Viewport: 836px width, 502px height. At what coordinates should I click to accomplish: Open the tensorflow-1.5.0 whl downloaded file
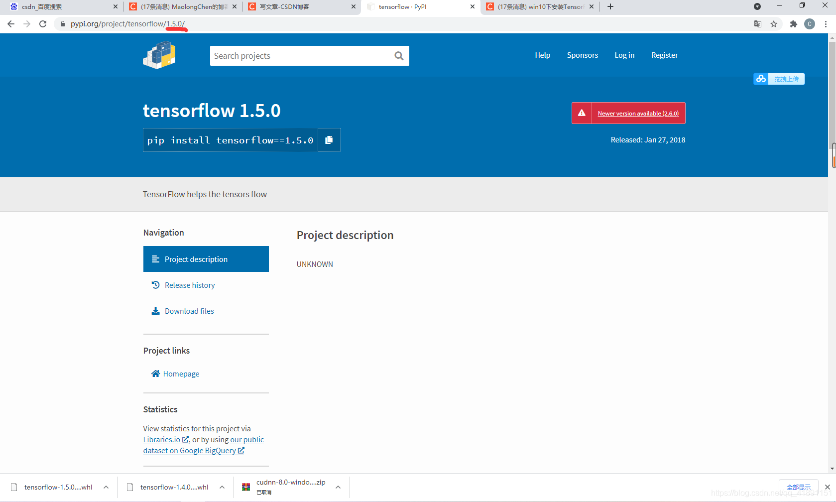click(58, 487)
